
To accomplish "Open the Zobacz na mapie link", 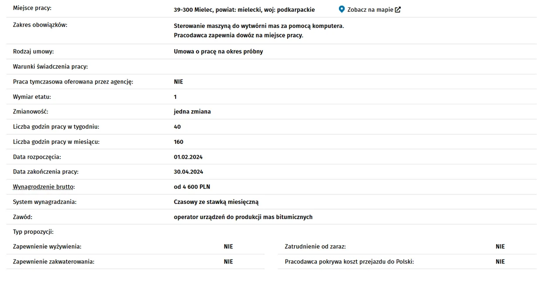I will pyautogui.click(x=370, y=10).
